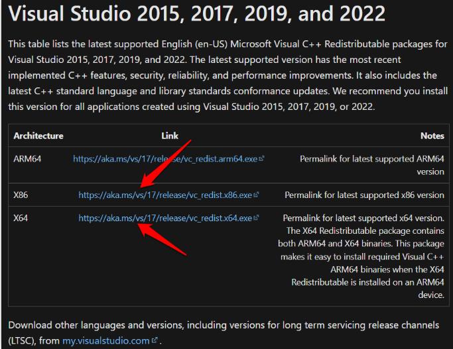This screenshot has width=453, height=349.
Task: Open the X86 vc_redist.x86.exe download link
Action: [x=165, y=195]
